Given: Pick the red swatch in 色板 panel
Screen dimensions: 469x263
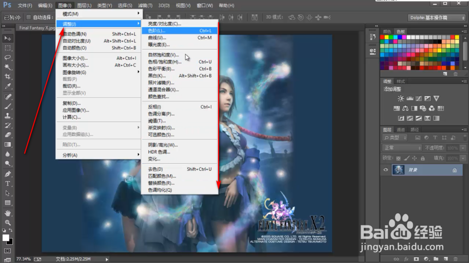Looking at the screenshot, I should click(x=382, y=37).
